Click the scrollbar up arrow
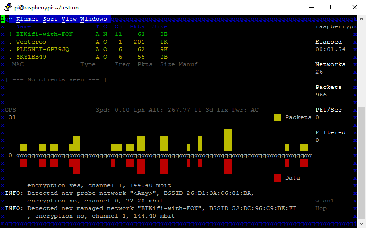Viewport: 366px width, 228px height. click(361, 19)
